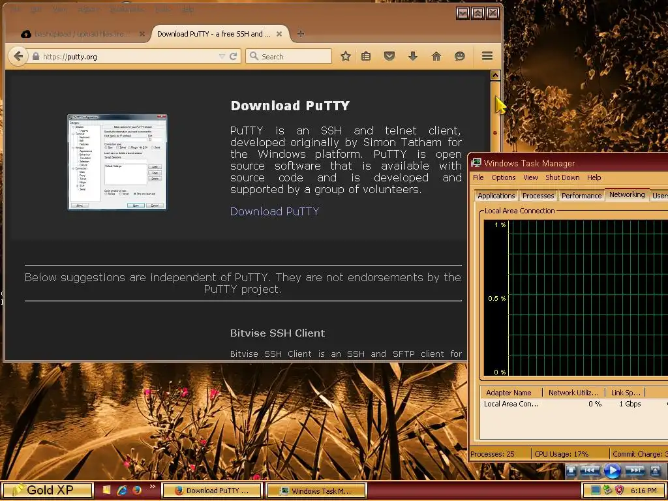Switch to the Applications tab
The height and width of the screenshot is (501, 668).
(496, 196)
